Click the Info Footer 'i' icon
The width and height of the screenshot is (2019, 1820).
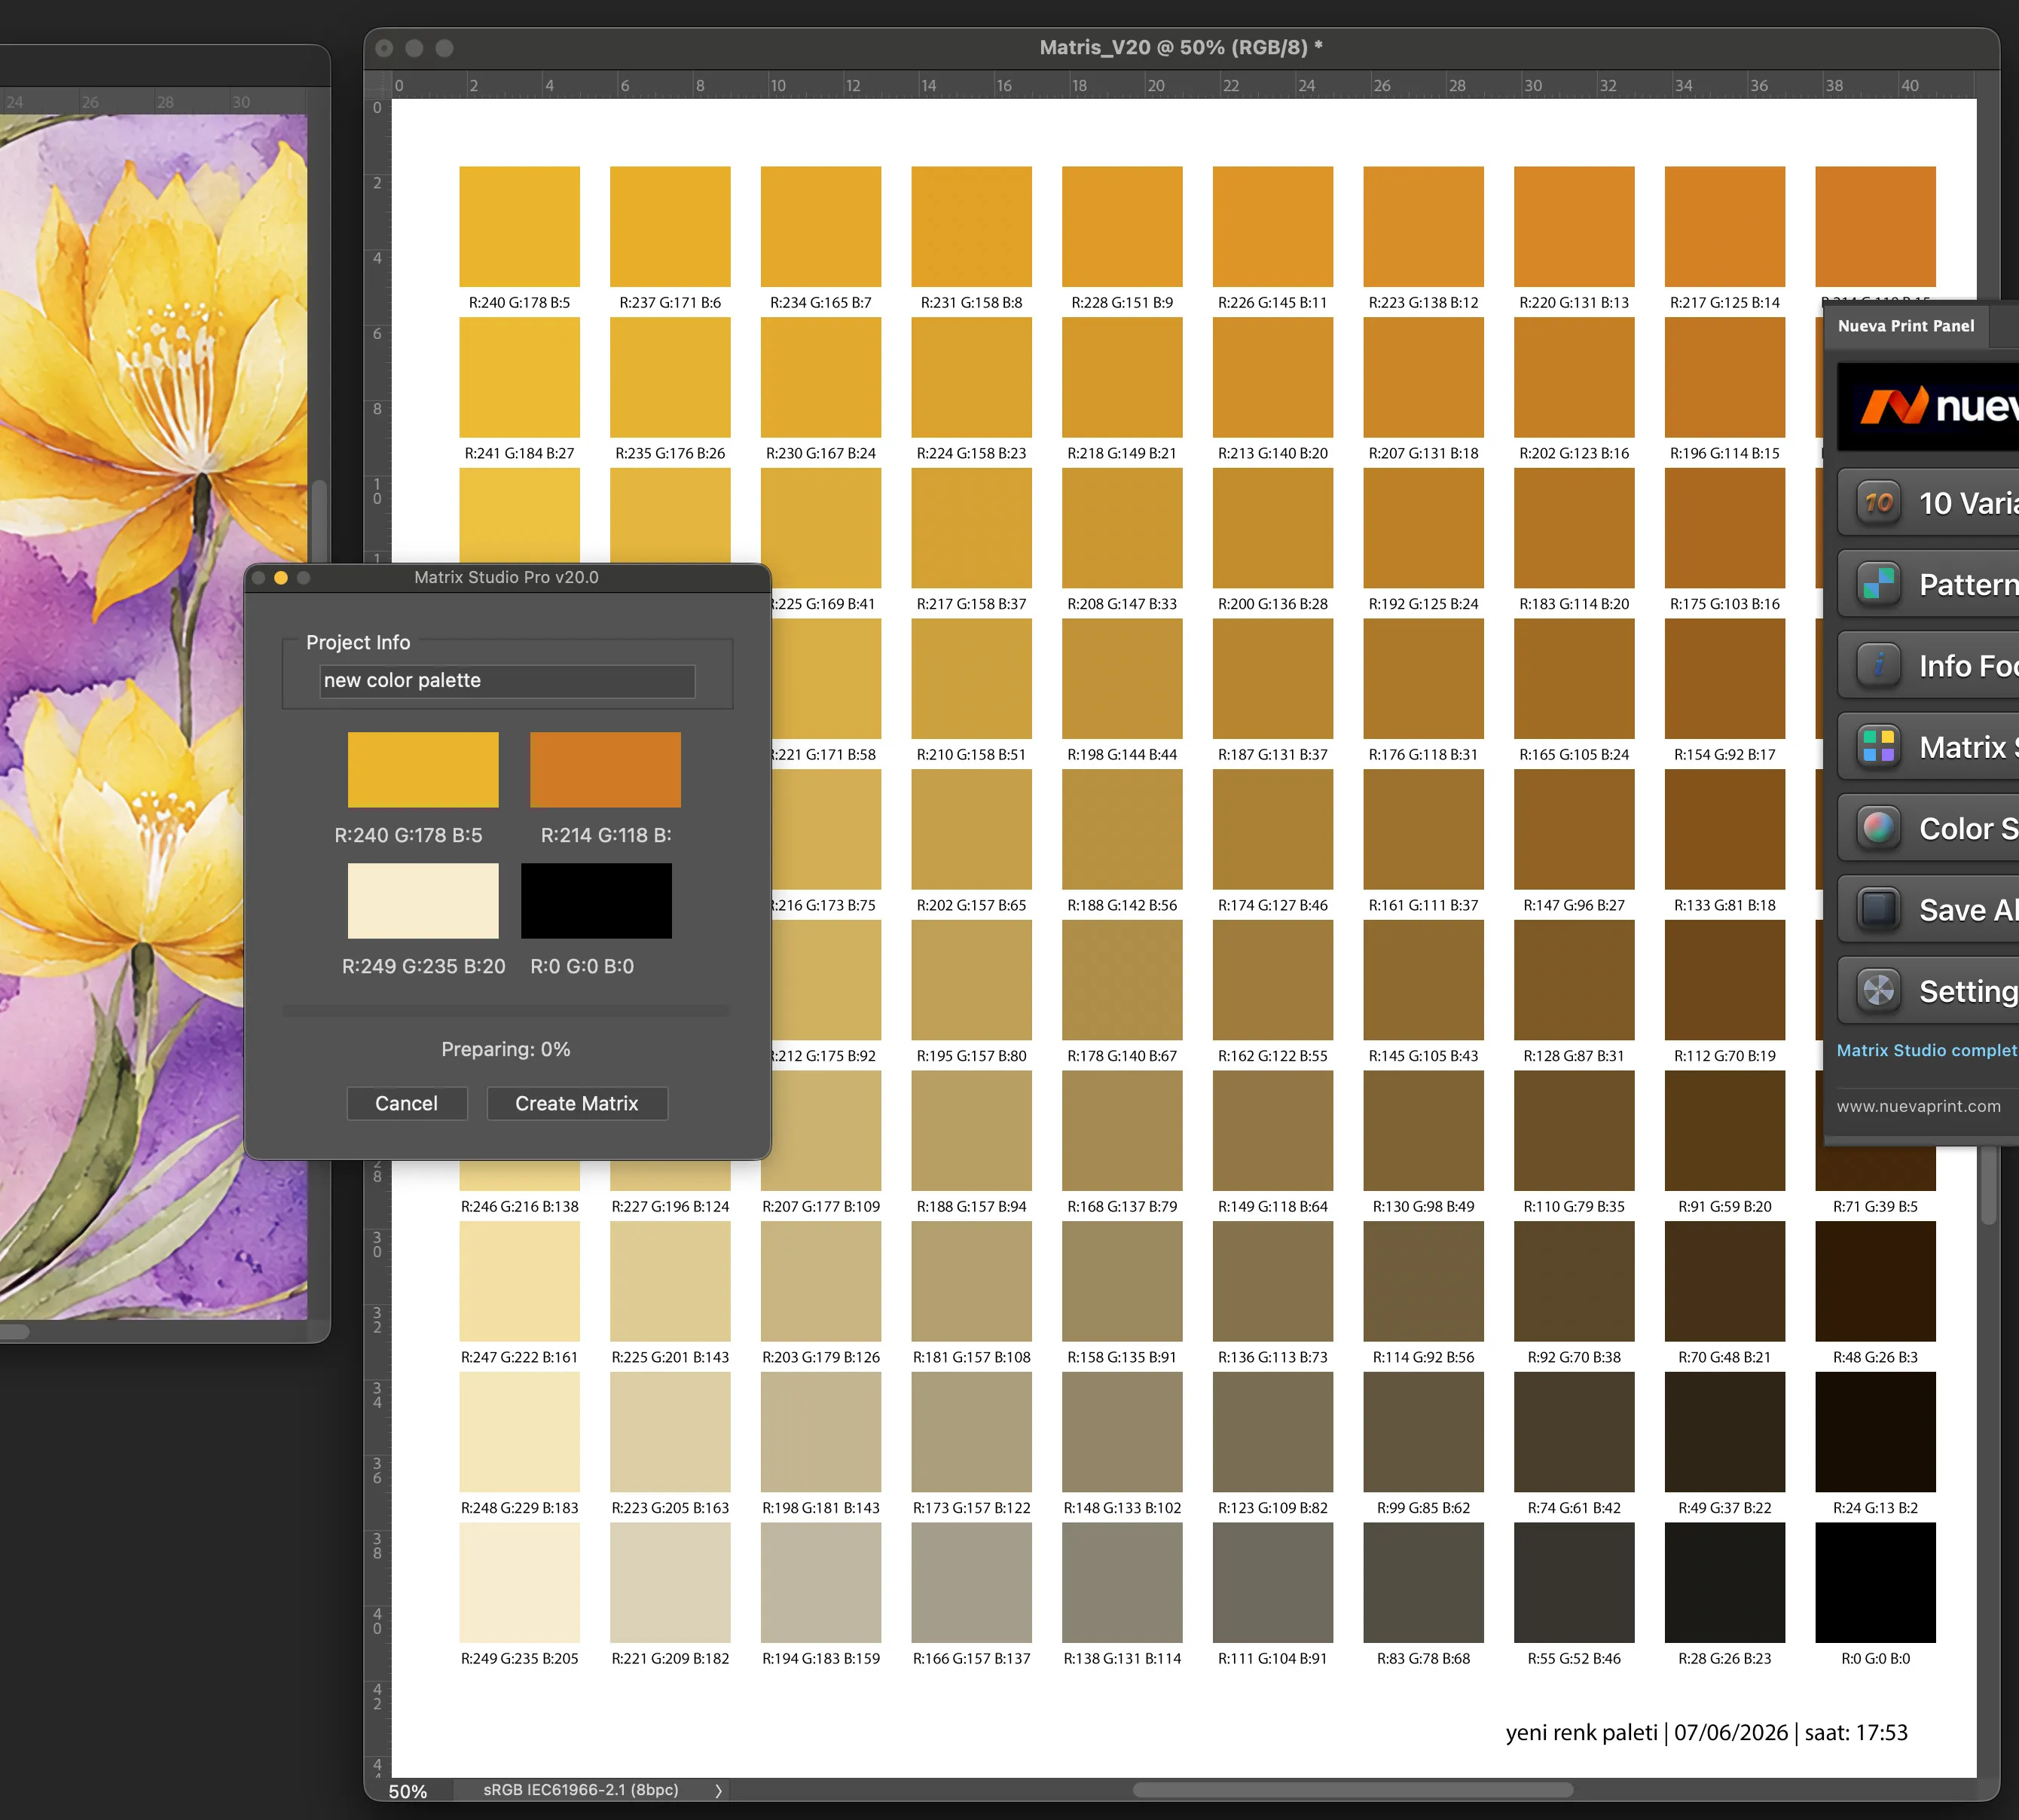tap(1878, 665)
